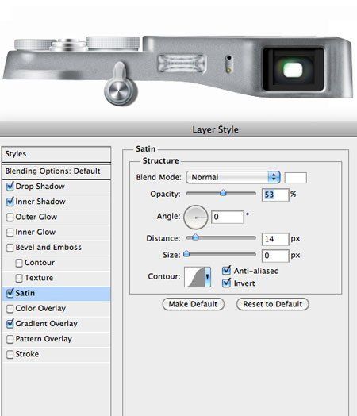The width and height of the screenshot is (357, 416).
Task: Enable the Stroke checkbox
Action: [10, 355]
